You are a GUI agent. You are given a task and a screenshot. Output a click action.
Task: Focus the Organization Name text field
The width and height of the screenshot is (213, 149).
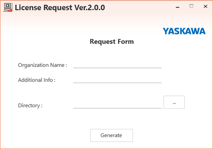click(117, 65)
